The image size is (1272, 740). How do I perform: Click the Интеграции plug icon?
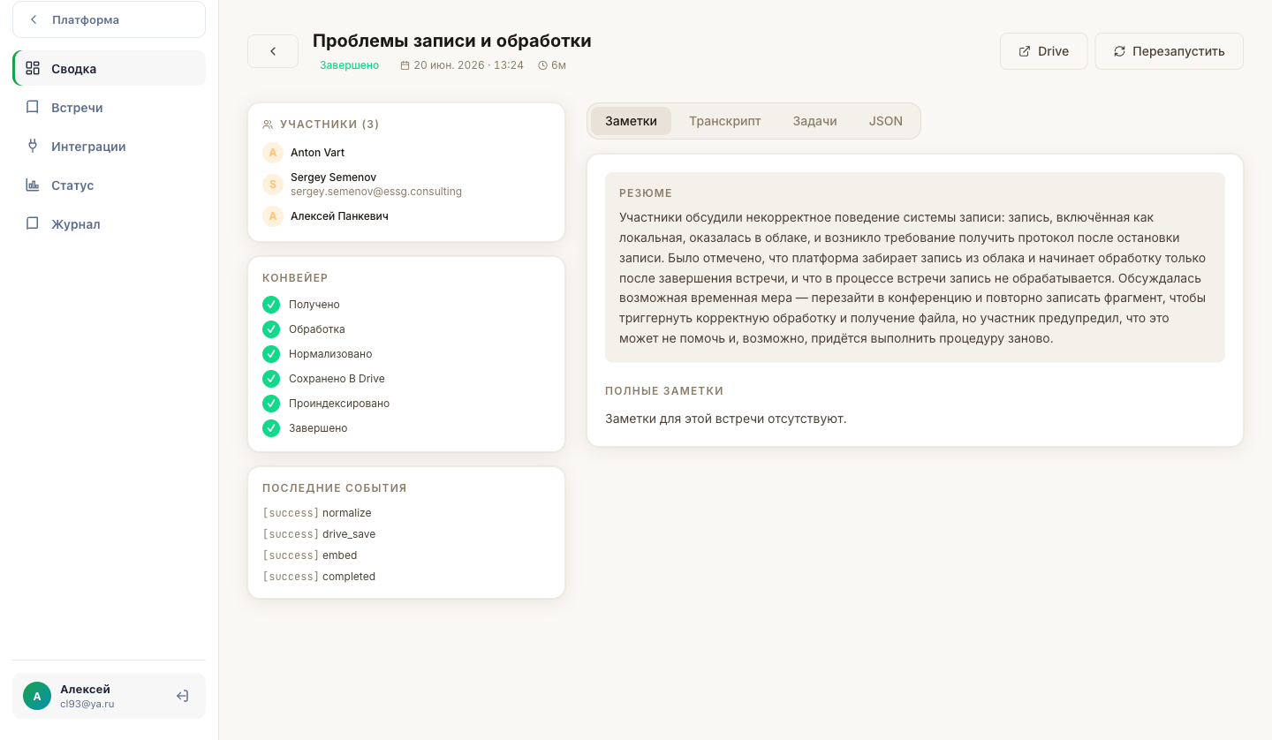[33, 146]
